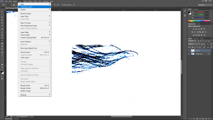The image size is (213, 120).
Task: Add a Color Balance adjustment
Action: pos(195,32)
